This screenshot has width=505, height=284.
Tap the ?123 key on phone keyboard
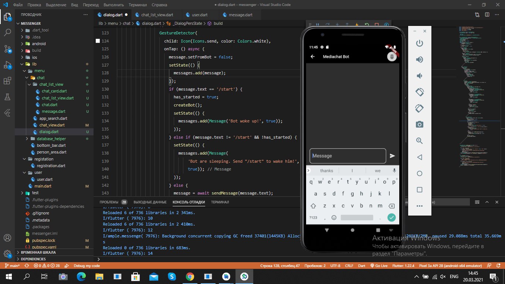tap(313, 217)
